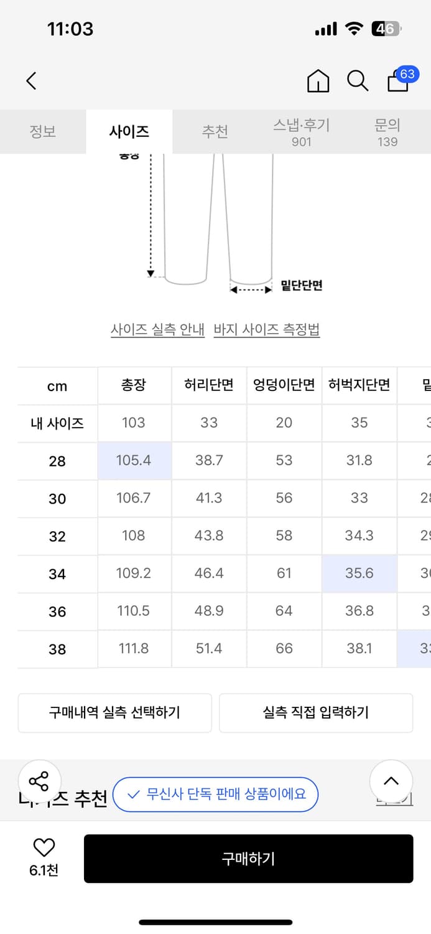The height and width of the screenshot is (934, 431).
Task: Go to the home screen via house icon
Action: click(318, 81)
